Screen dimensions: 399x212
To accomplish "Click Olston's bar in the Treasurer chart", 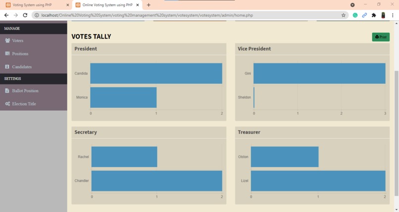I will 285,157.
